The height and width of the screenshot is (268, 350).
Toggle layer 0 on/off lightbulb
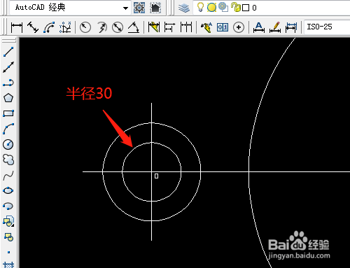coord(200,7)
